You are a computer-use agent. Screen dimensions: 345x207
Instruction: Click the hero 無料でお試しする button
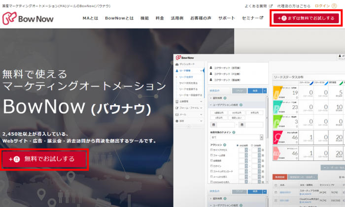point(45,159)
